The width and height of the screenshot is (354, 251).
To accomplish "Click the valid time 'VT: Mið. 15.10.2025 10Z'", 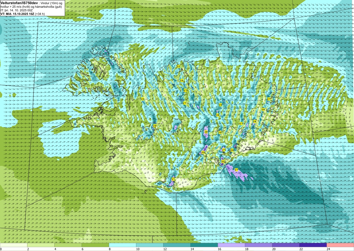I will tap(17, 13).
